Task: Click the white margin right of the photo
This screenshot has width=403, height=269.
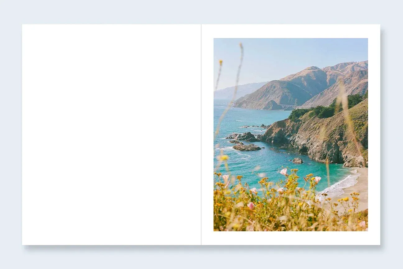Action: coord(374,134)
